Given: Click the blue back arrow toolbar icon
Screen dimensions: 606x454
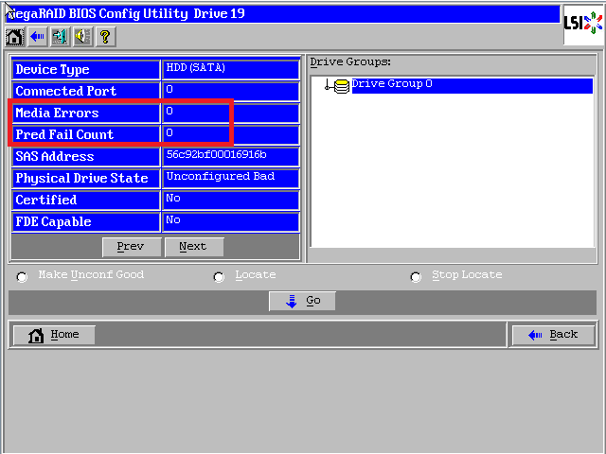Looking at the screenshot, I should pos(37,37).
